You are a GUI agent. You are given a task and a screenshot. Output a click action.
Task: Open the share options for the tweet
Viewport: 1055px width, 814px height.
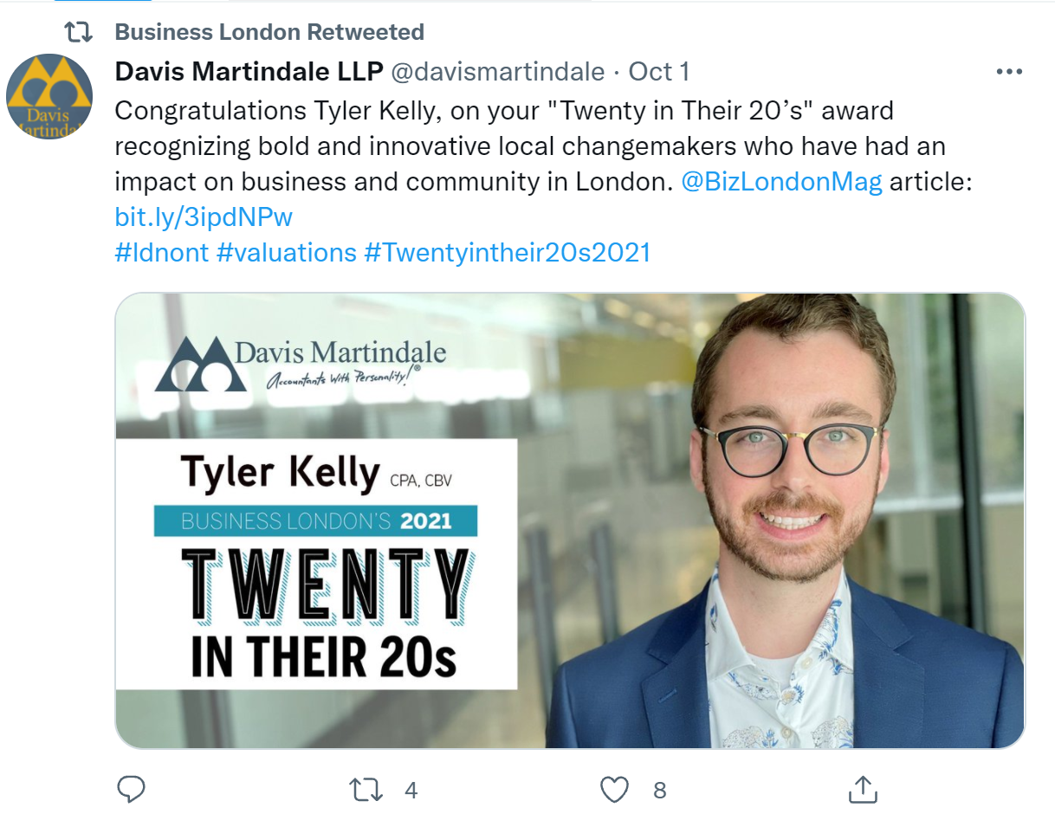(862, 789)
